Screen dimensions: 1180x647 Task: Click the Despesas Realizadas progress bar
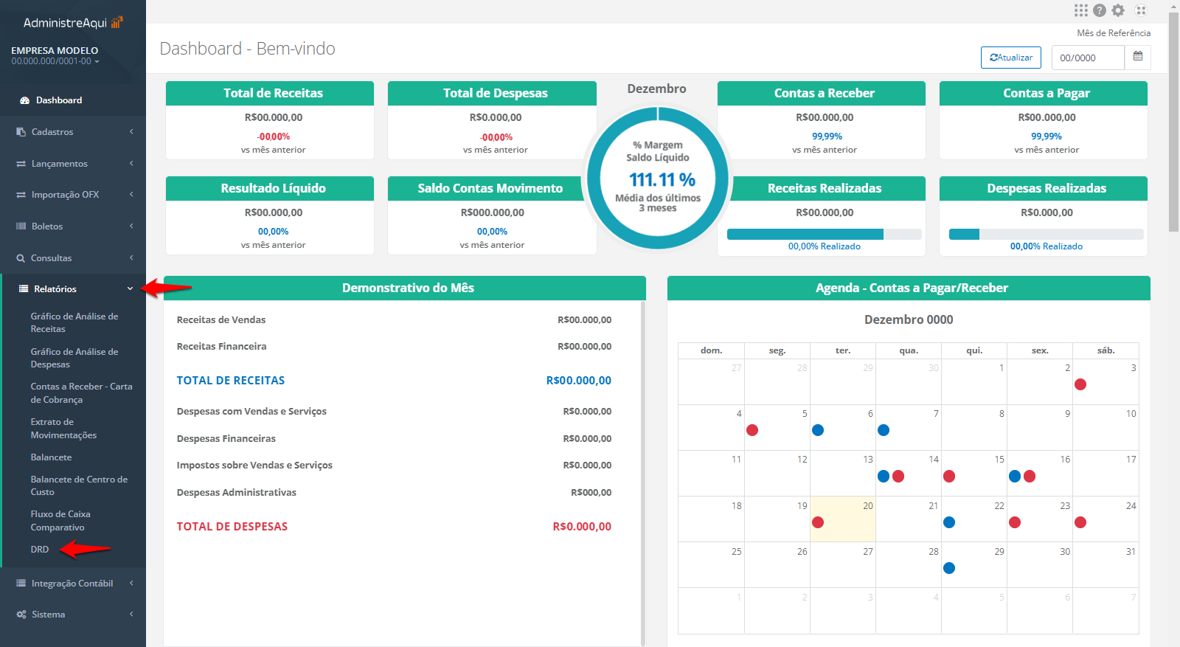coord(1046,235)
